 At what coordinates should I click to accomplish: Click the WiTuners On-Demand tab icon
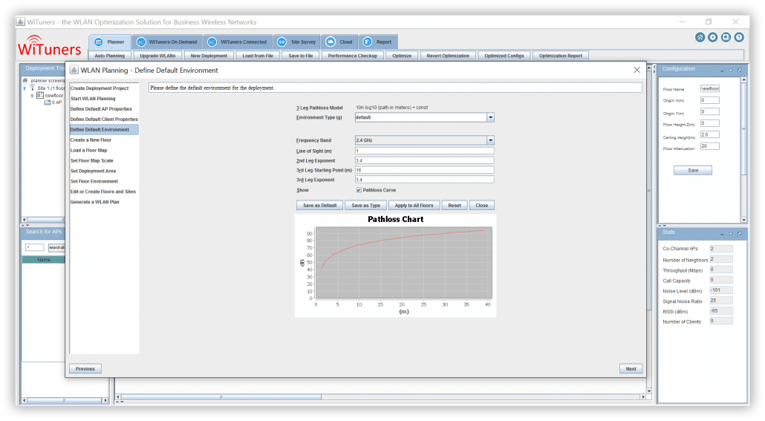click(x=141, y=42)
